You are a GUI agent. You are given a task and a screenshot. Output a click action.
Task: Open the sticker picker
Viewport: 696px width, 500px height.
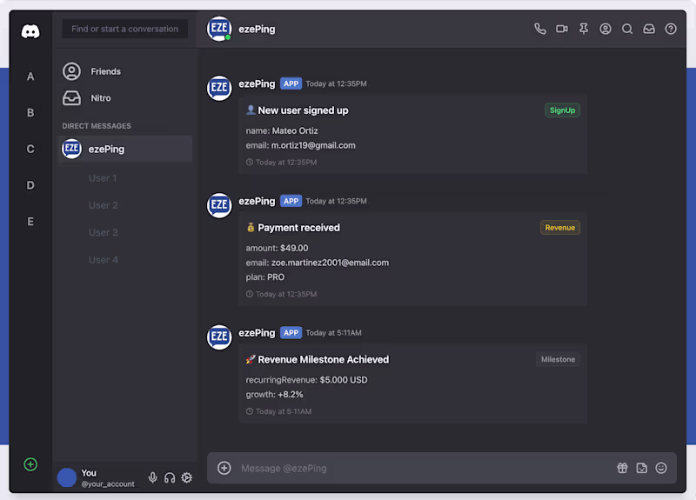tap(642, 468)
